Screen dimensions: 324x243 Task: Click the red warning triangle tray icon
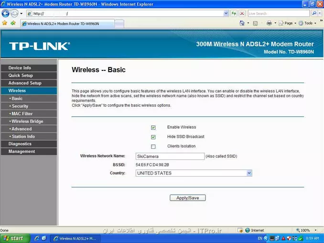[x=283, y=239]
